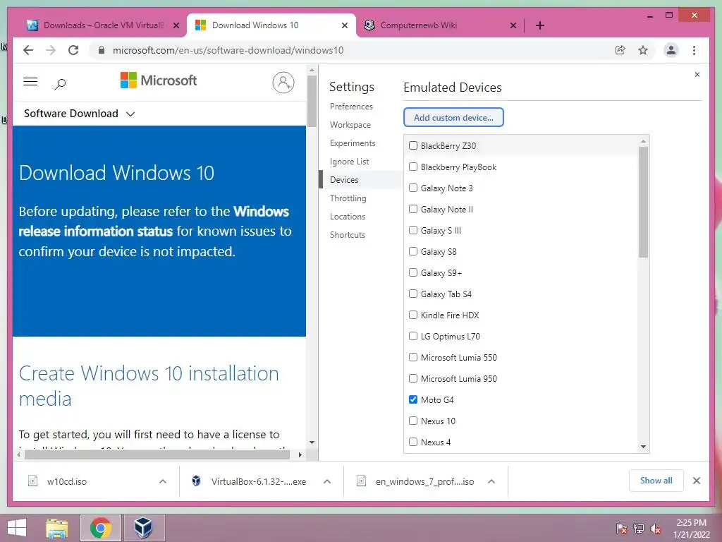Open Windows release information status link
Viewport: 722px width, 542px height.
point(154,221)
